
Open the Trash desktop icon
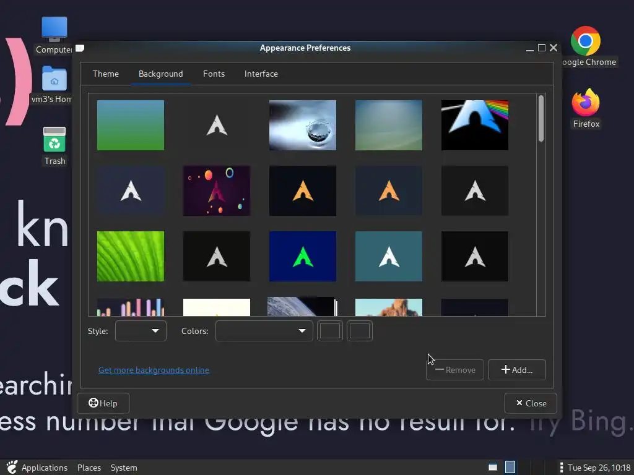click(x=54, y=140)
